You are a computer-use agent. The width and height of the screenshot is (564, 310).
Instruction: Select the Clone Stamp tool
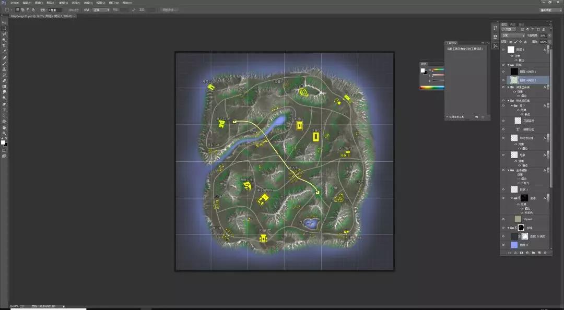point(4,69)
